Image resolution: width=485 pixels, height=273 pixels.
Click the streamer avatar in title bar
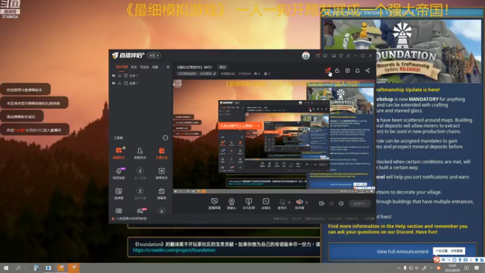(x=306, y=55)
